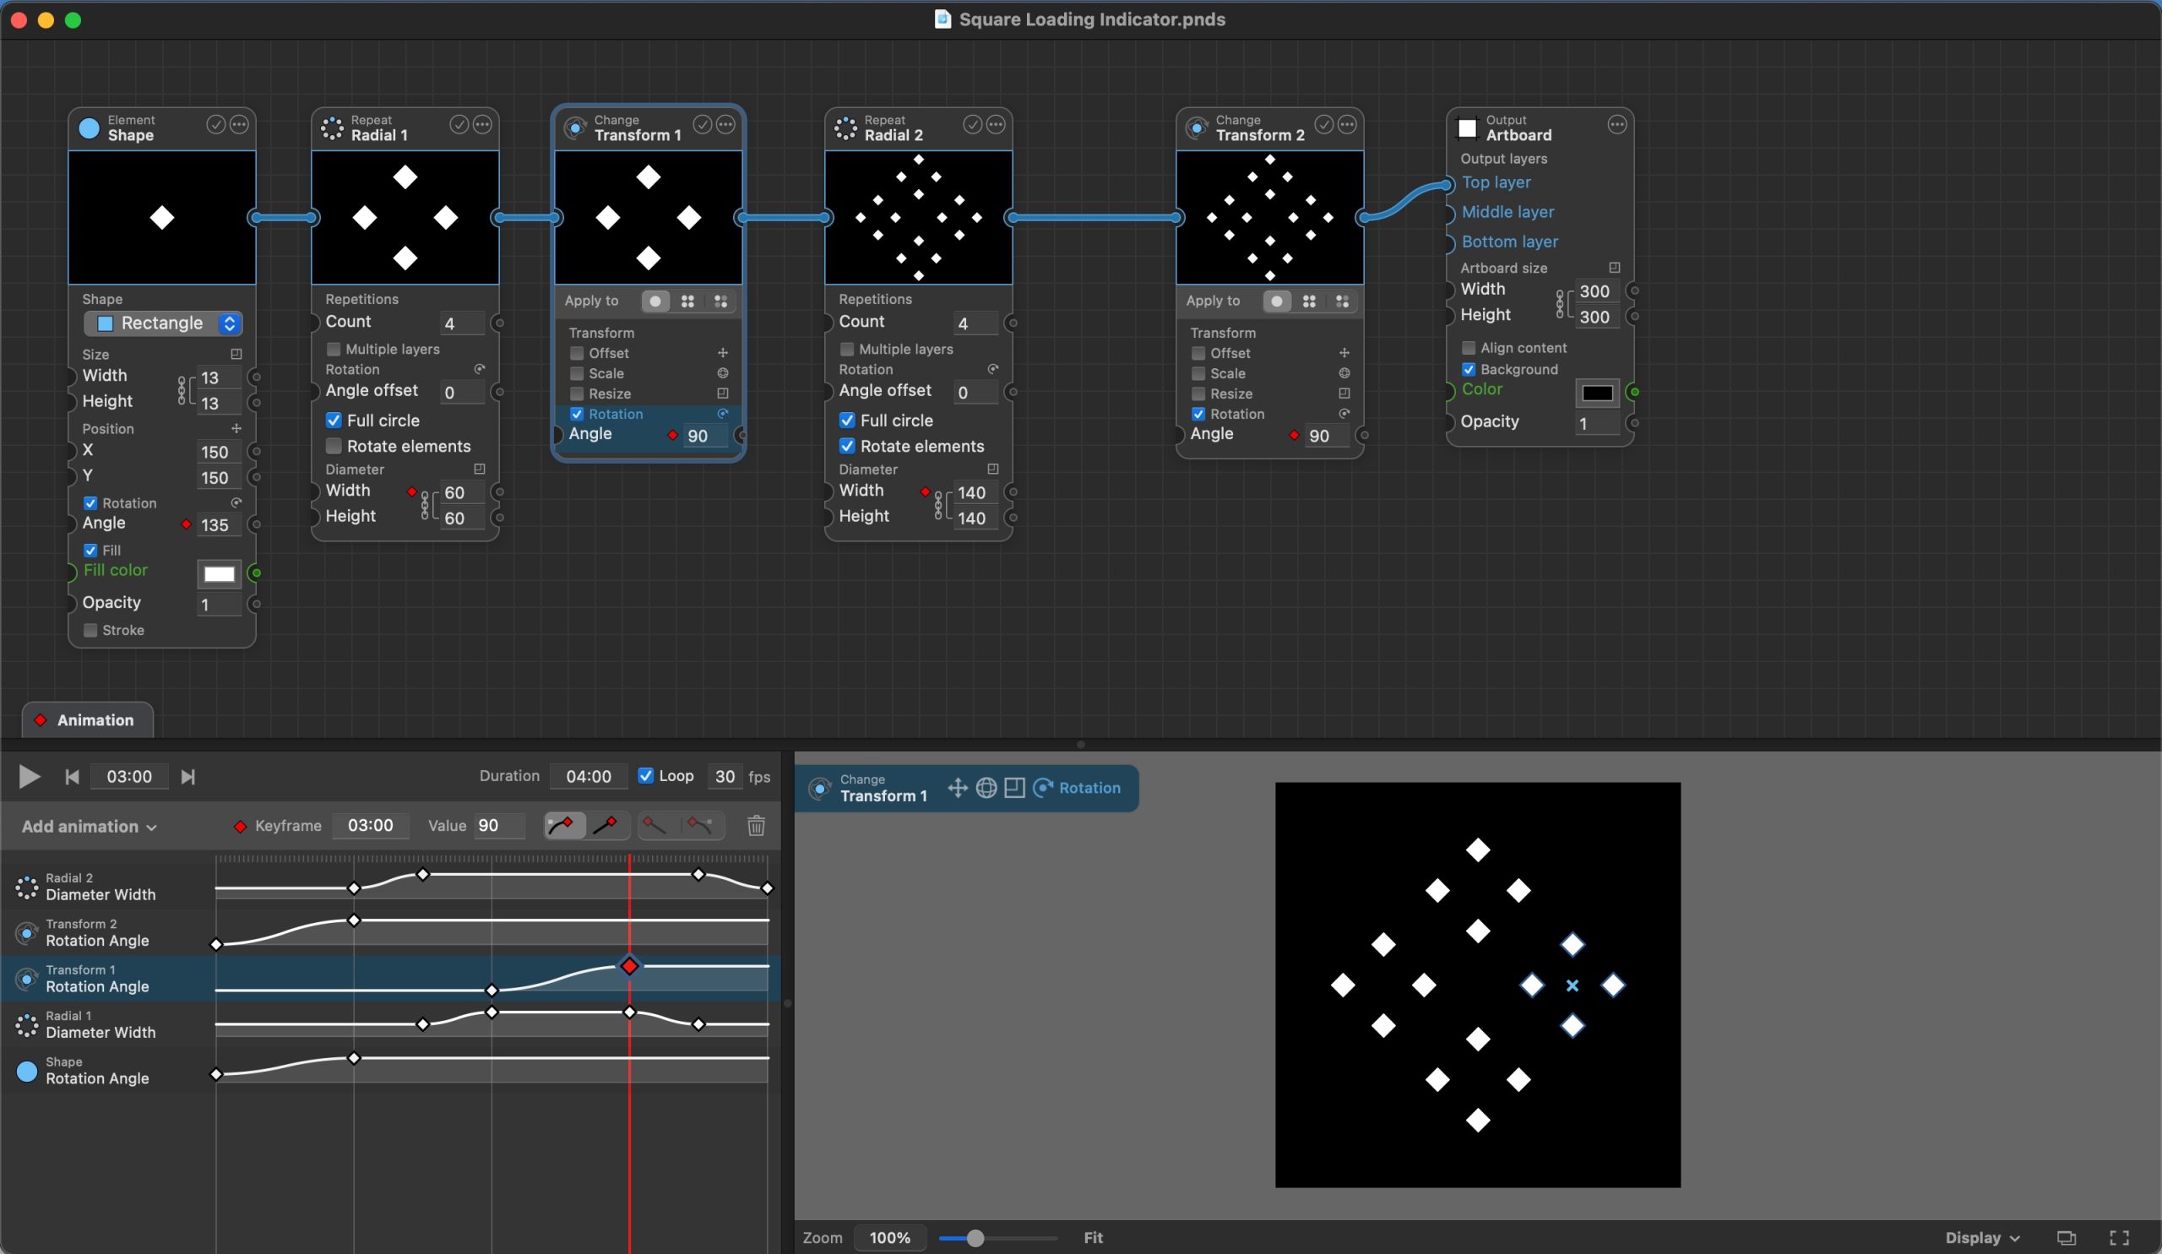The width and height of the screenshot is (2162, 1254).
Task: Click Rotation tool in preview bar
Action: (1077, 787)
